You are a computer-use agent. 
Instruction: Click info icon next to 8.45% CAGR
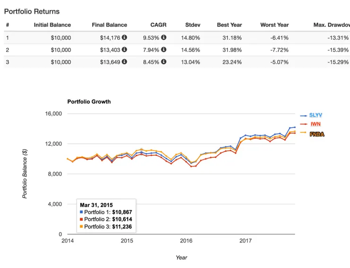(164, 62)
